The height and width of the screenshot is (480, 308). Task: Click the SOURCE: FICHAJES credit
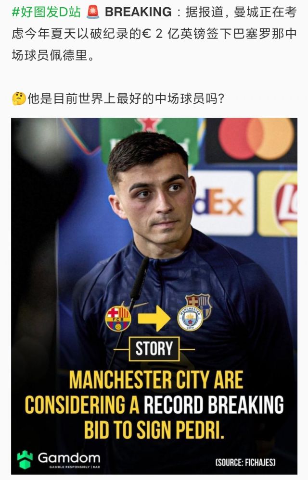[245, 462]
